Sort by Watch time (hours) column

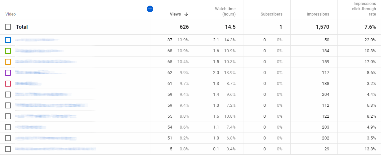[225, 11]
